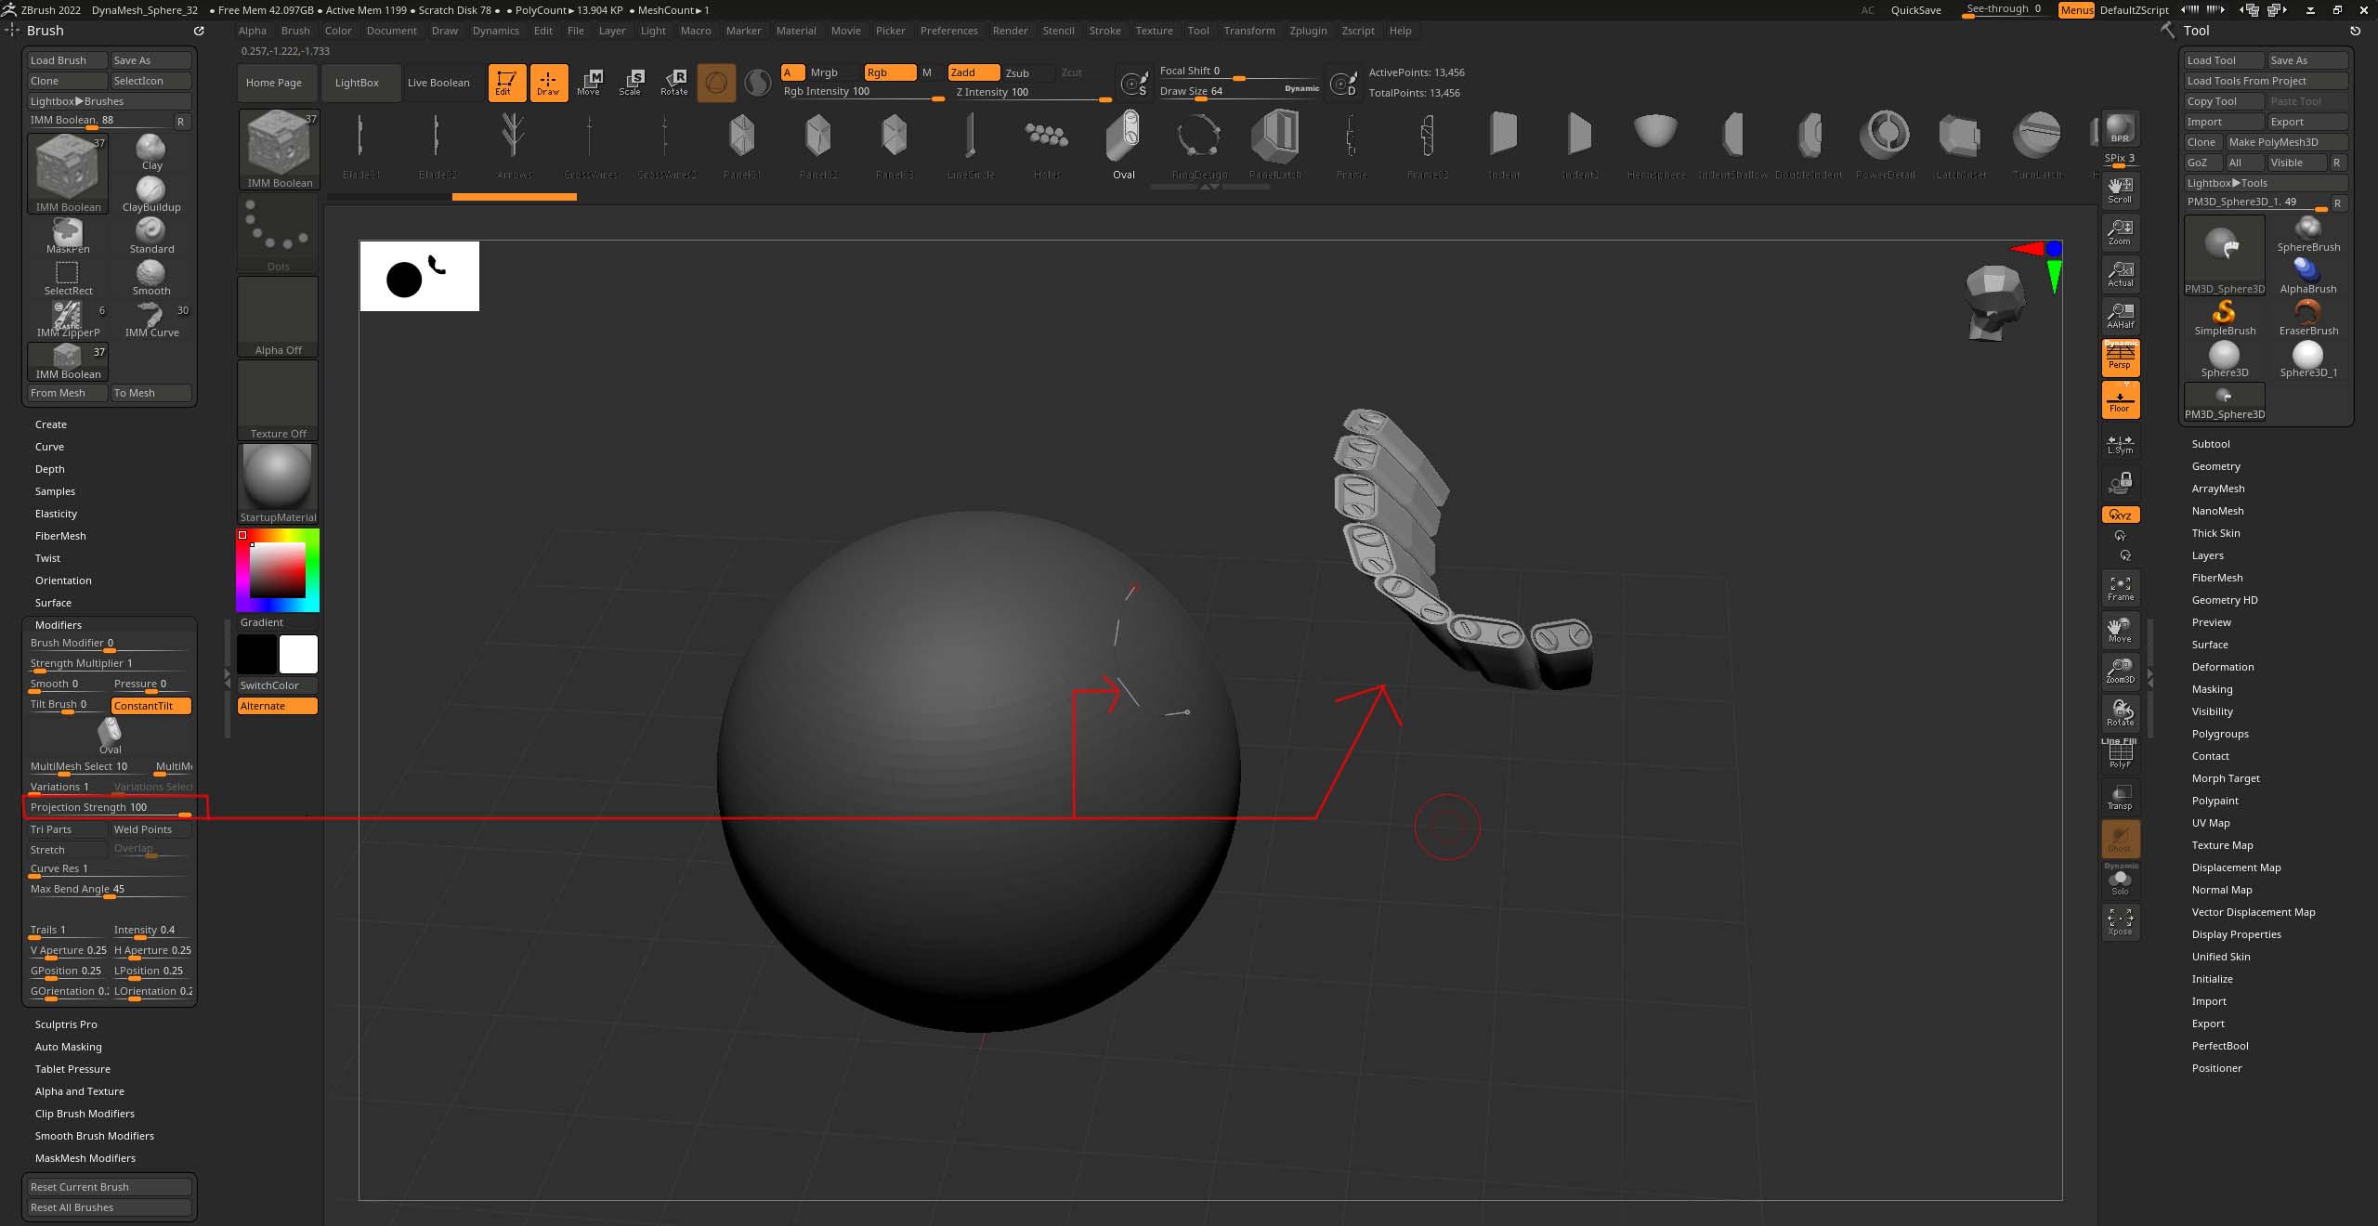Viewport: 2378px width, 1226px height.
Task: Adjust the Projection Strength slider
Action: click(110, 808)
